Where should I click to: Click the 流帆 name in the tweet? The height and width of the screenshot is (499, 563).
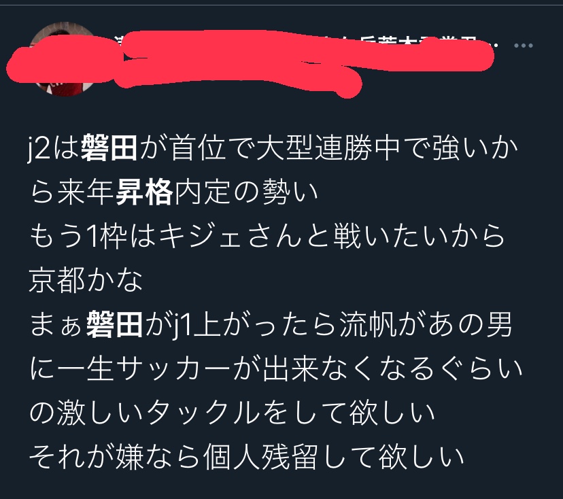click(x=368, y=324)
